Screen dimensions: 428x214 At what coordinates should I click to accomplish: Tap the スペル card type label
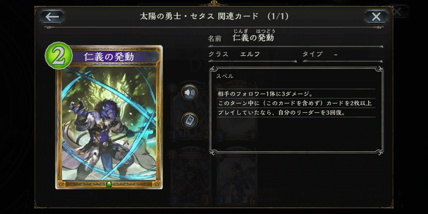tap(225, 77)
